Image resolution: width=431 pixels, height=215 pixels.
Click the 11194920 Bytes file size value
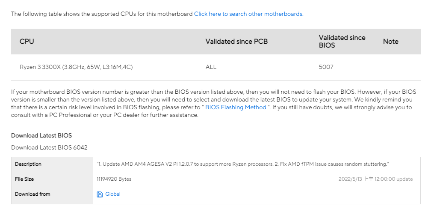(x=114, y=179)
